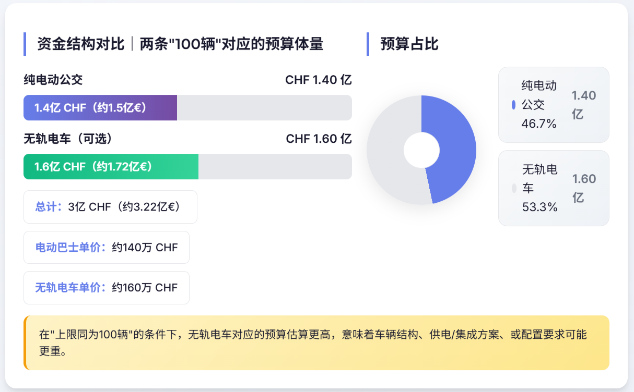Click the CHF 1.40 亿 value text
Viewport: 634px width, 392px height.
click(319, 80)
